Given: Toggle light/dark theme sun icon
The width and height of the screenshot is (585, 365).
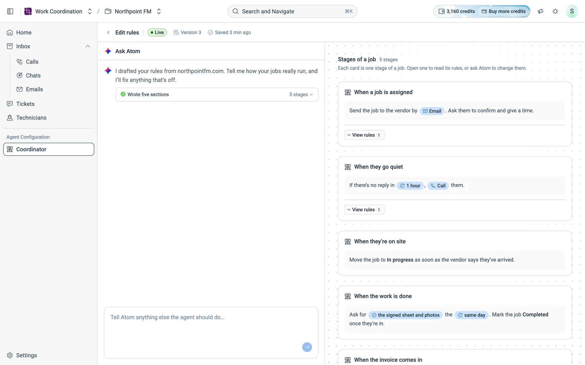Looking at the screenshot, I should pos(555,11).
